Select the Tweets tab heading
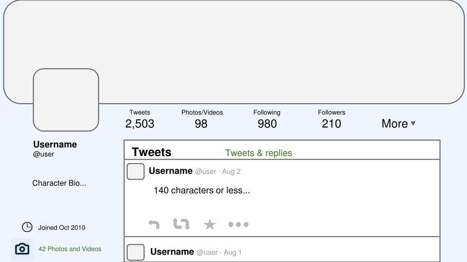This screenshot has height=262, width=467. (x=151, y=152)
